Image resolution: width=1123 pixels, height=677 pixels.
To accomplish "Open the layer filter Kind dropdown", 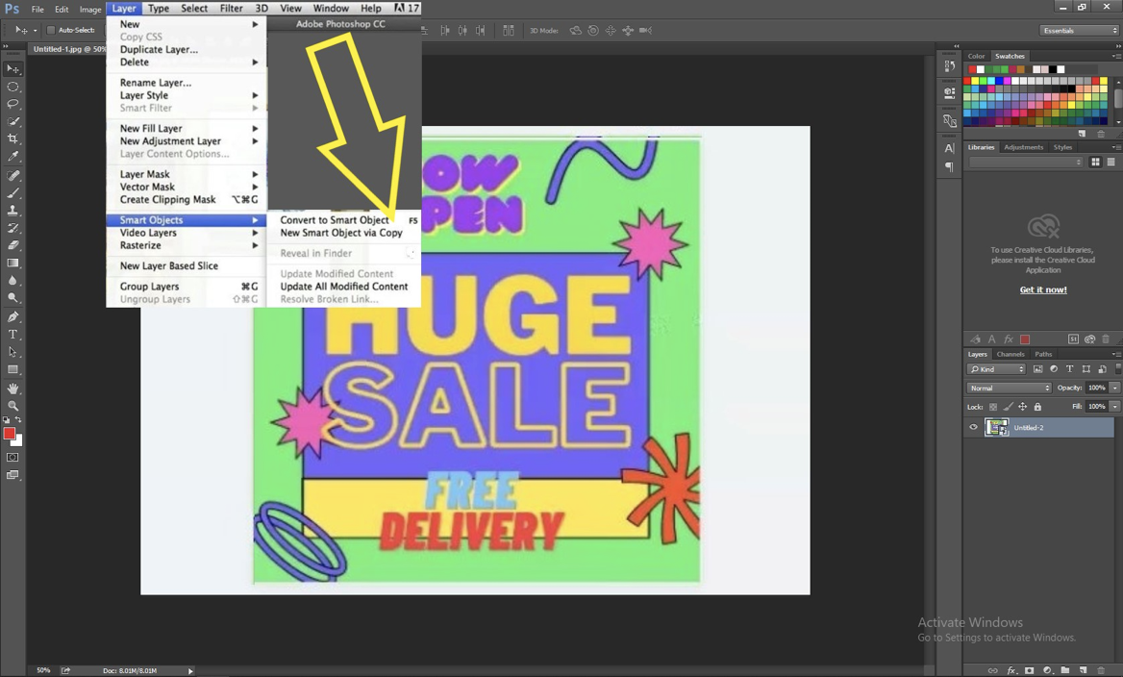I will tap(997, 369).
